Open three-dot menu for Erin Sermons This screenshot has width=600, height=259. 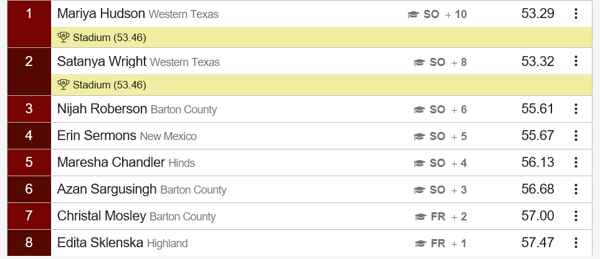pyautogui.click(x=576, y=136)
